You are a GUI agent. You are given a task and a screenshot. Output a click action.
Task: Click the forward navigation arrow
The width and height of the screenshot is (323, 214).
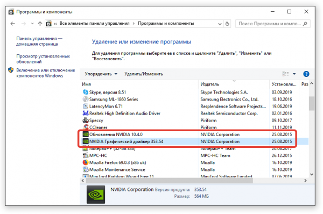coord(24,24)
